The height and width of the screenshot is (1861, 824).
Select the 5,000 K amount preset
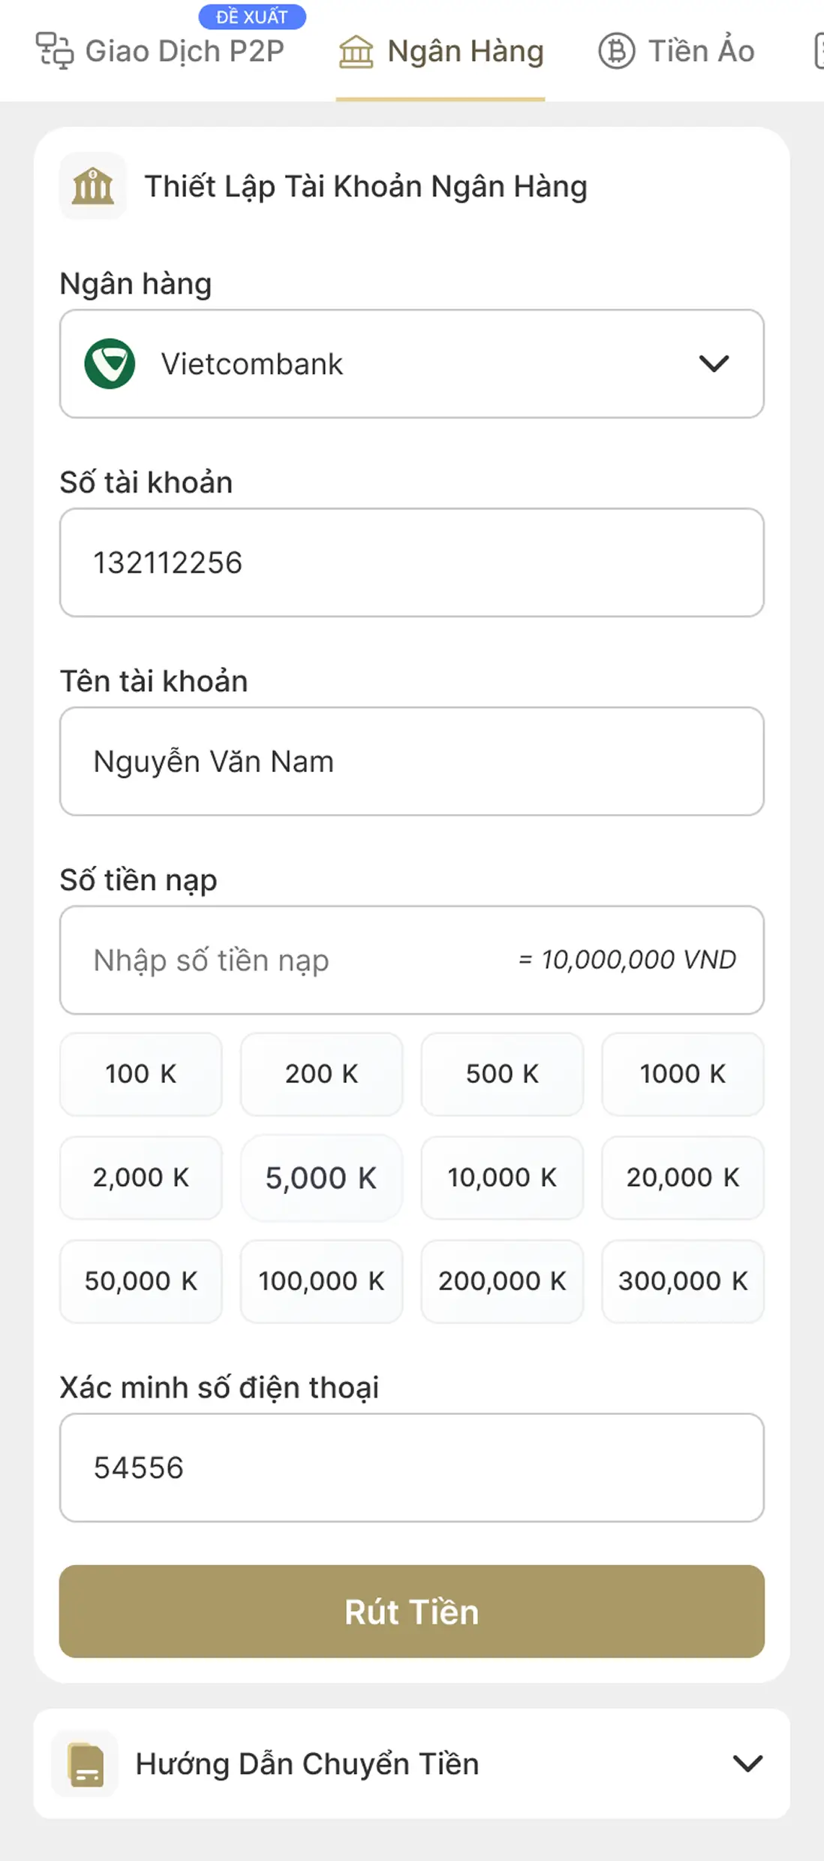pyautogui.click(x=321, y=1178)
